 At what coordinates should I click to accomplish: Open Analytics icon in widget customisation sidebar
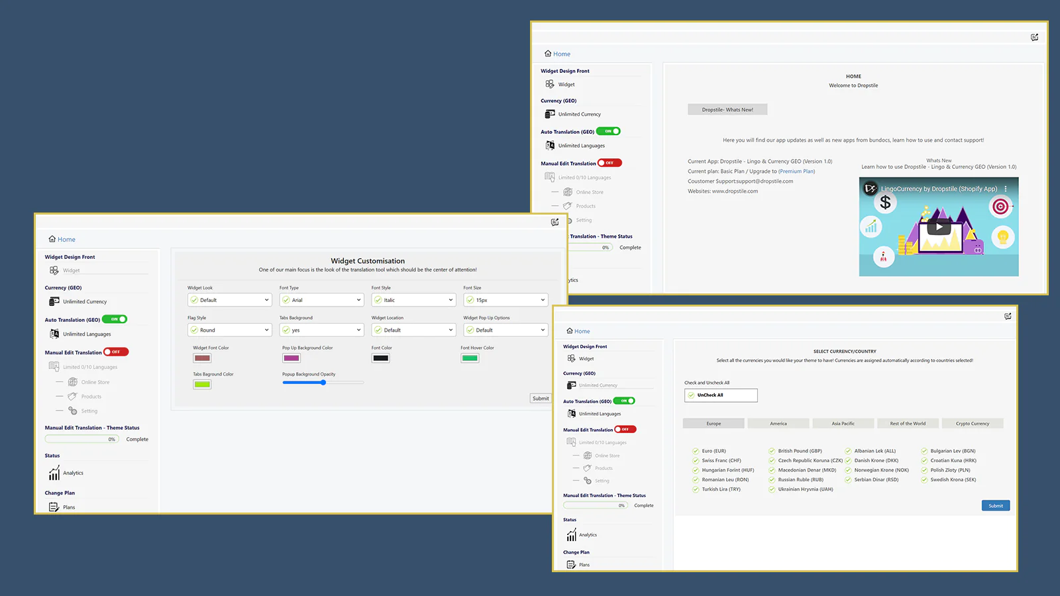point(54,473)
